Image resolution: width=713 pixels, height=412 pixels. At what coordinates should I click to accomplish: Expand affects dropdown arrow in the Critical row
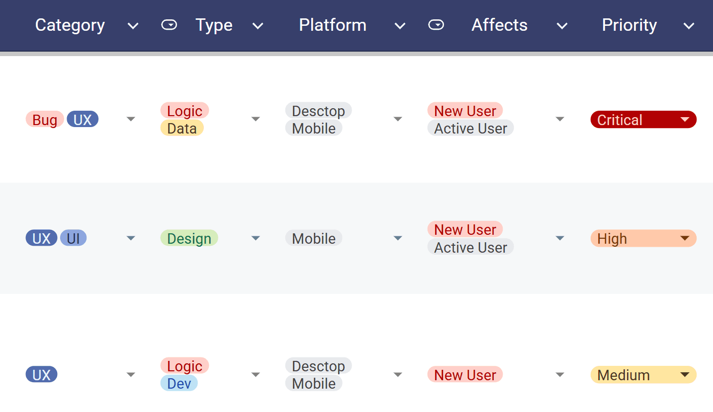pos(560,119)
